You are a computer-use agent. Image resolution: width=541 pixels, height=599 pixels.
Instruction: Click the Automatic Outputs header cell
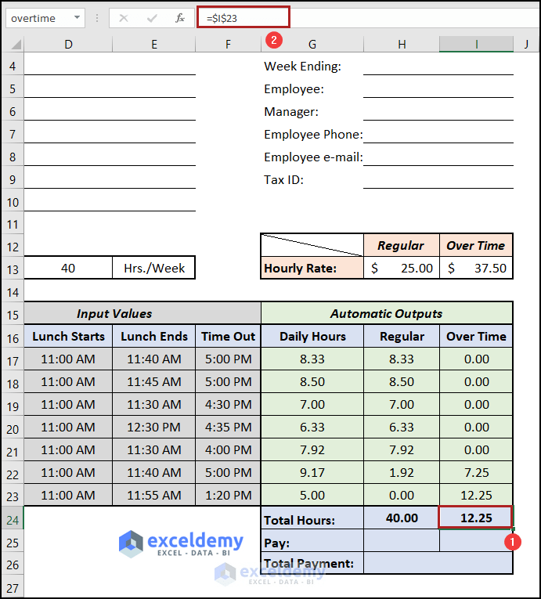(387, 313)
